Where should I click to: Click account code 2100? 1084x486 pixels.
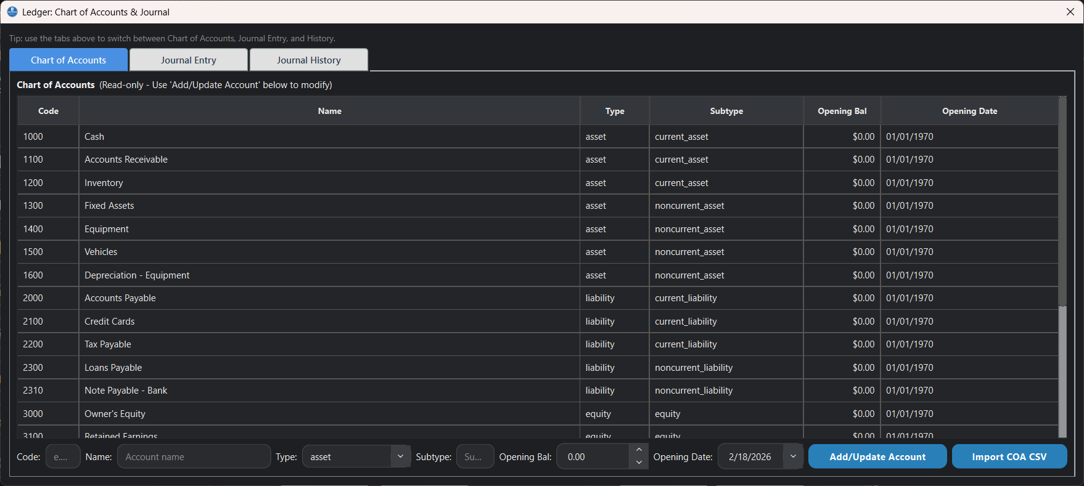coord(48,321)
